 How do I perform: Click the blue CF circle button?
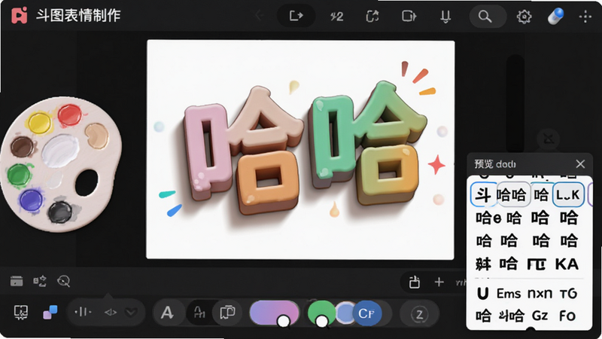point(366,313)
